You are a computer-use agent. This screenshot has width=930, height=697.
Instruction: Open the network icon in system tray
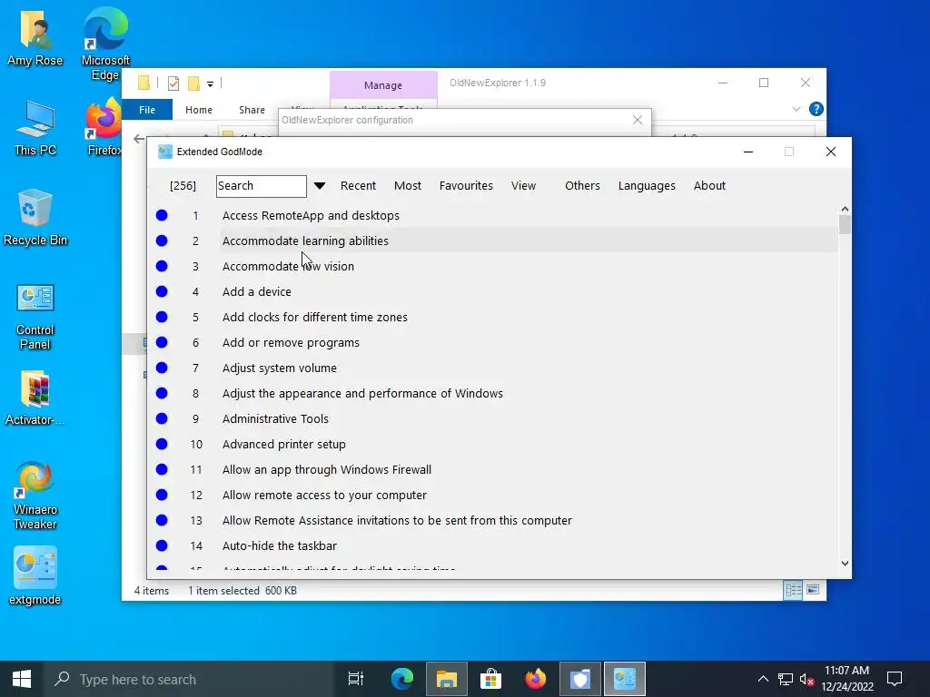tap(786, 679)
